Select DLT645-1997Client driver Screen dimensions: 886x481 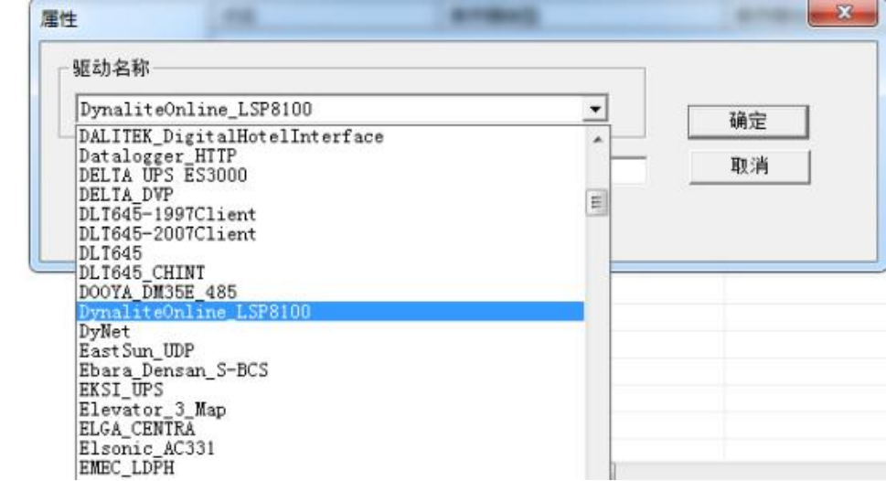(331, 214)
